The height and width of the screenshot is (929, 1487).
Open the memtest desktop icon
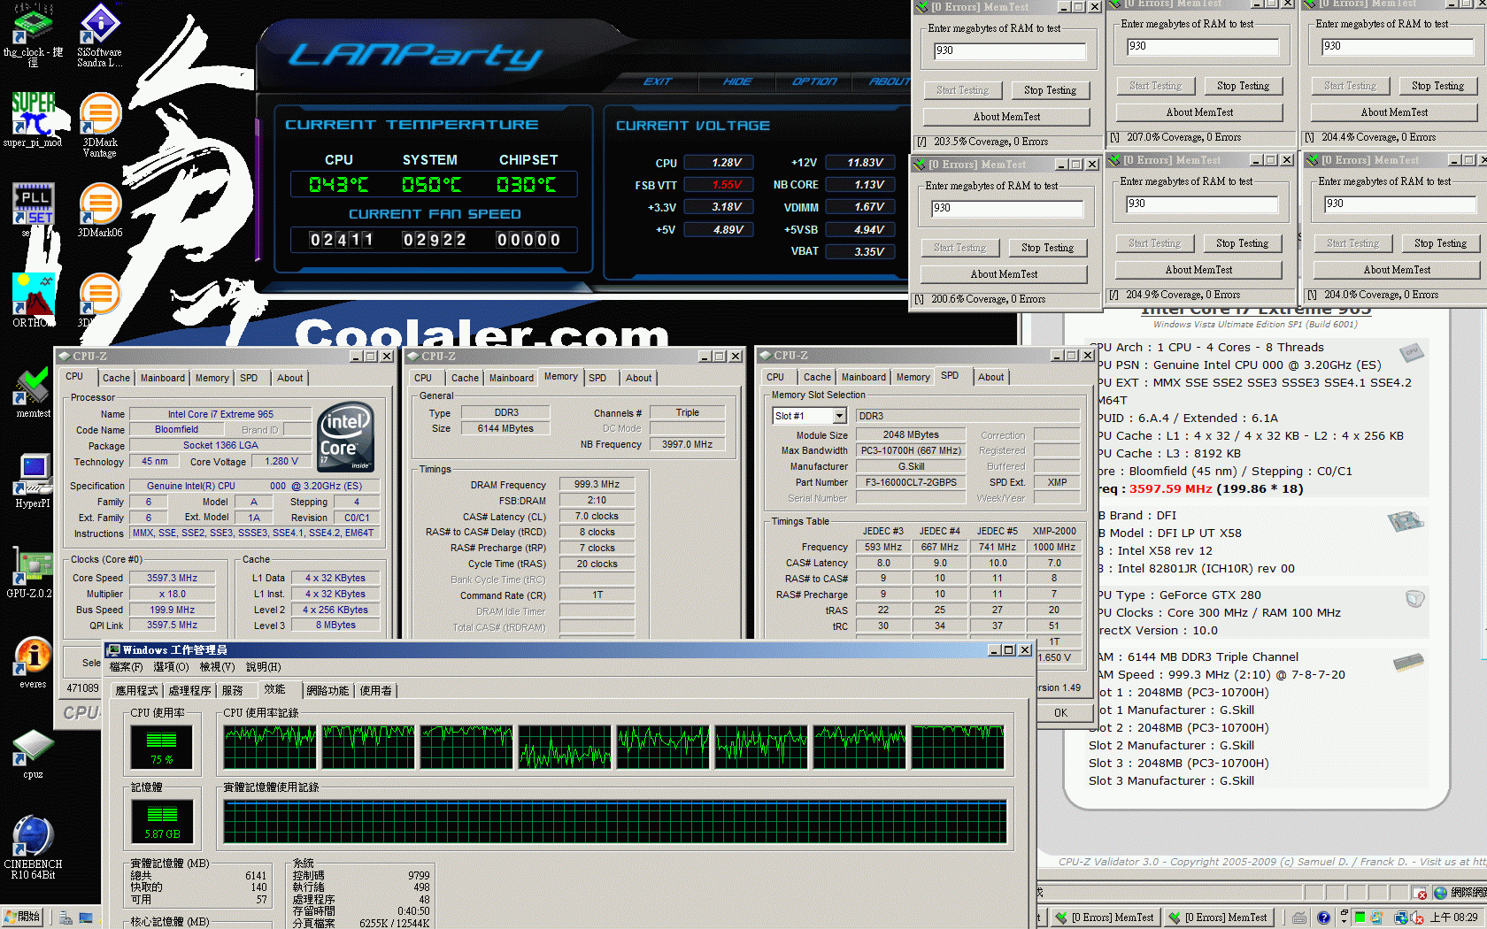click(x=33, y=391)
